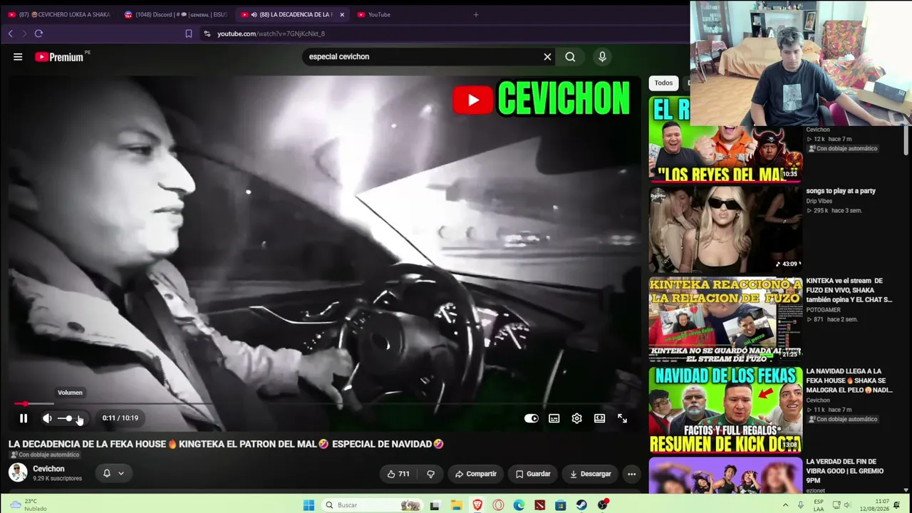
Task: Open Microsoft Store from the taskbar
Action: click(561, 505)
